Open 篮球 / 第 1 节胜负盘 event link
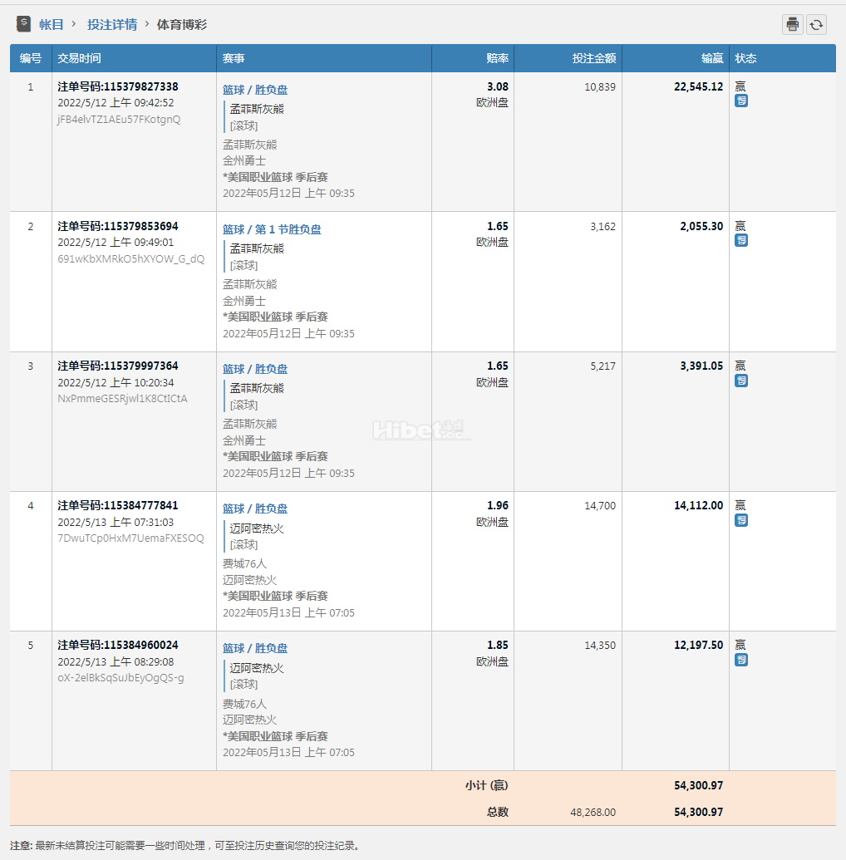 (272, 229)
